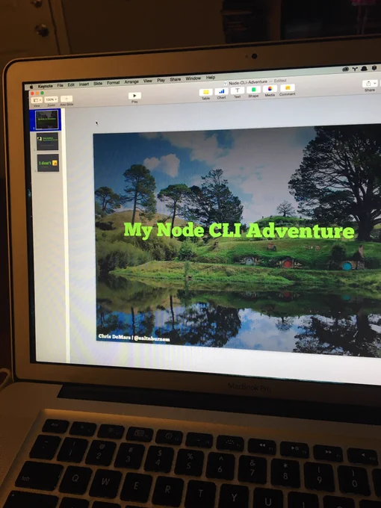Insert a Chart from the toolbar
The image size is (381, 508).
coord(221,91)
